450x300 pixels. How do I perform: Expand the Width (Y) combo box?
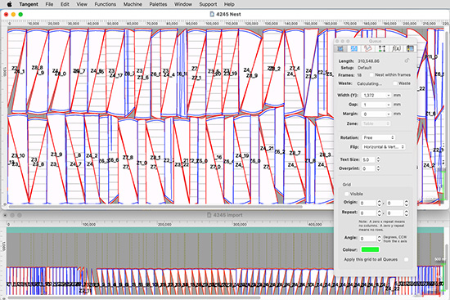tap(389, 95)
